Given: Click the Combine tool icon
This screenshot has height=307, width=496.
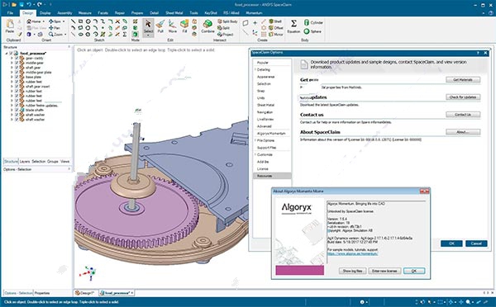Looking at the screenshot, I should point(207,26).
